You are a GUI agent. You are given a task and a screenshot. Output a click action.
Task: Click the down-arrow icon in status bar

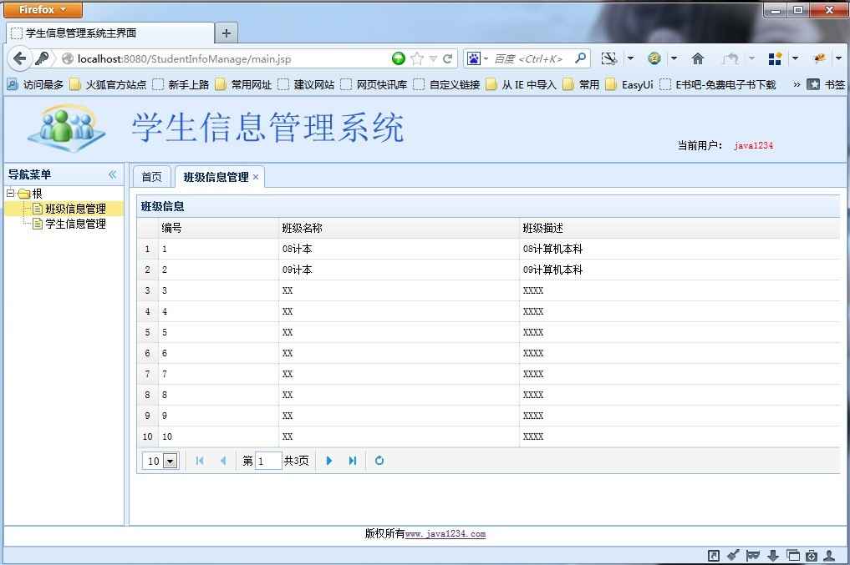(x=773, y=555)
